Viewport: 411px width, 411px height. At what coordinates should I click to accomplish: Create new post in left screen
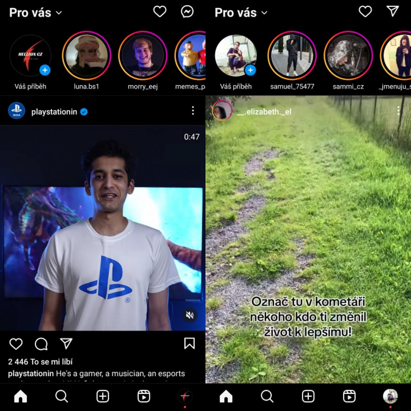click(x=103, y=396)
